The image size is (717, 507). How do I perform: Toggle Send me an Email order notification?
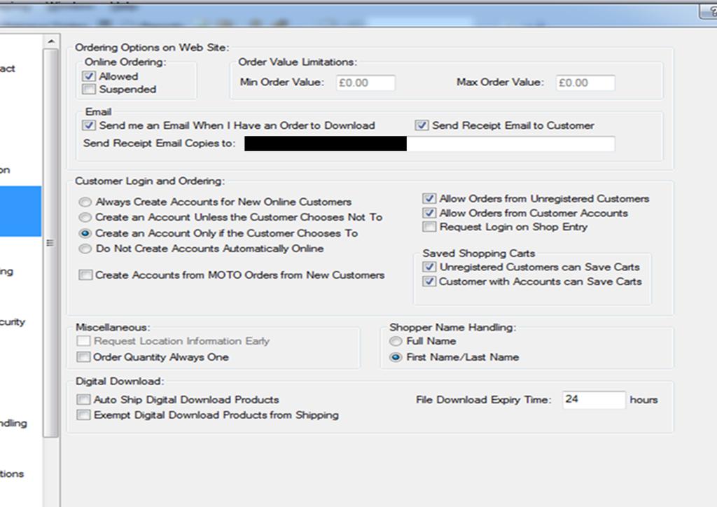[x=89, y=126]
